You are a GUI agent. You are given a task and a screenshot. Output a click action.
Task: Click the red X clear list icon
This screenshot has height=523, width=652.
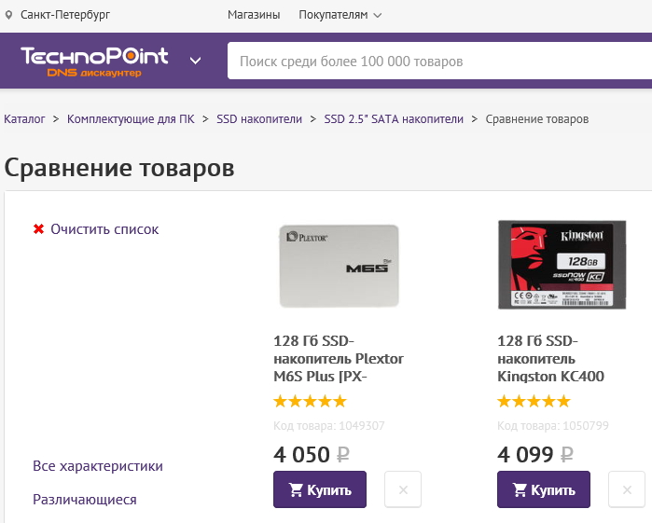(x=38, y=229)
